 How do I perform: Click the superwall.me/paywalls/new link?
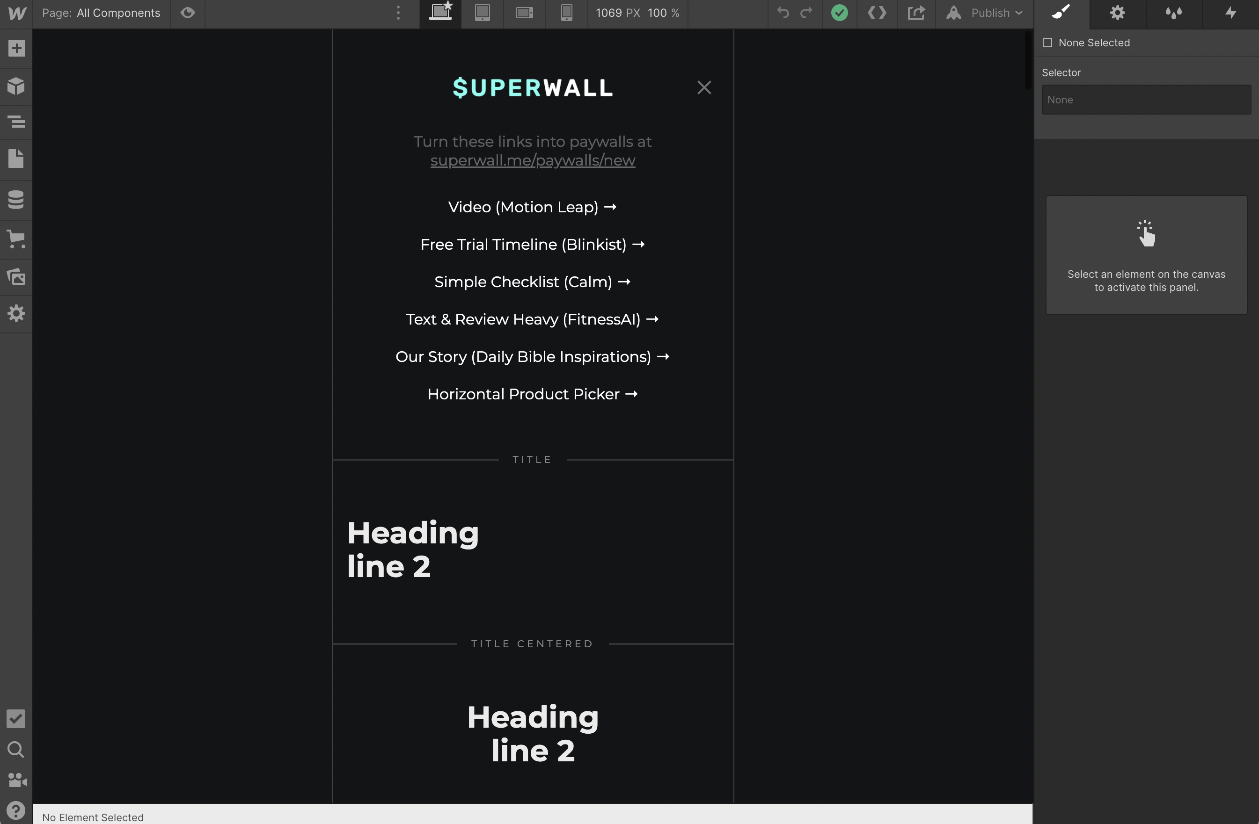pyautogui.click(x=532, y=161)
